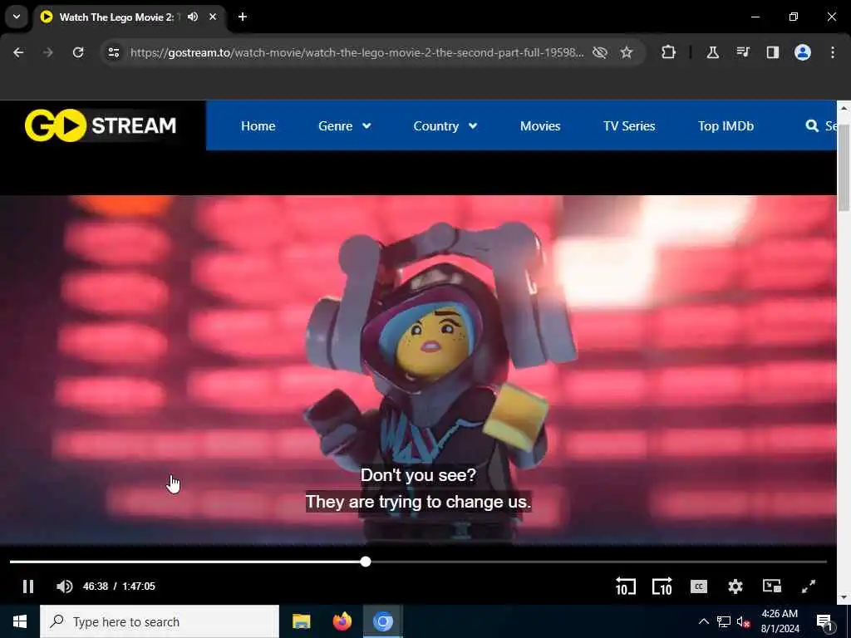Mute tab via speaker icon on tab
Screen dimensions: 851x638
(x=193, y=17)
